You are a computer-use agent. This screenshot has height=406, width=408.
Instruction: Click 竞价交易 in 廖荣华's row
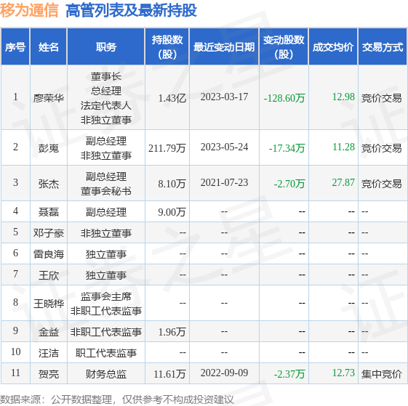[x=382, y=98]
